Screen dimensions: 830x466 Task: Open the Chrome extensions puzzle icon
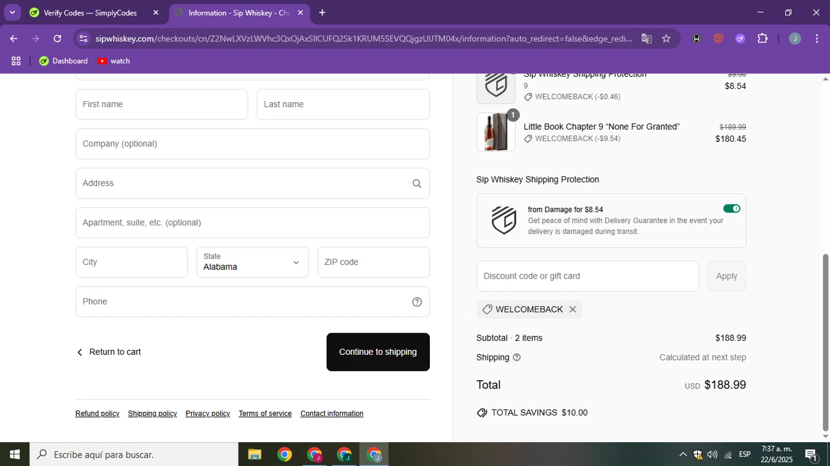[x=762, y=39]
